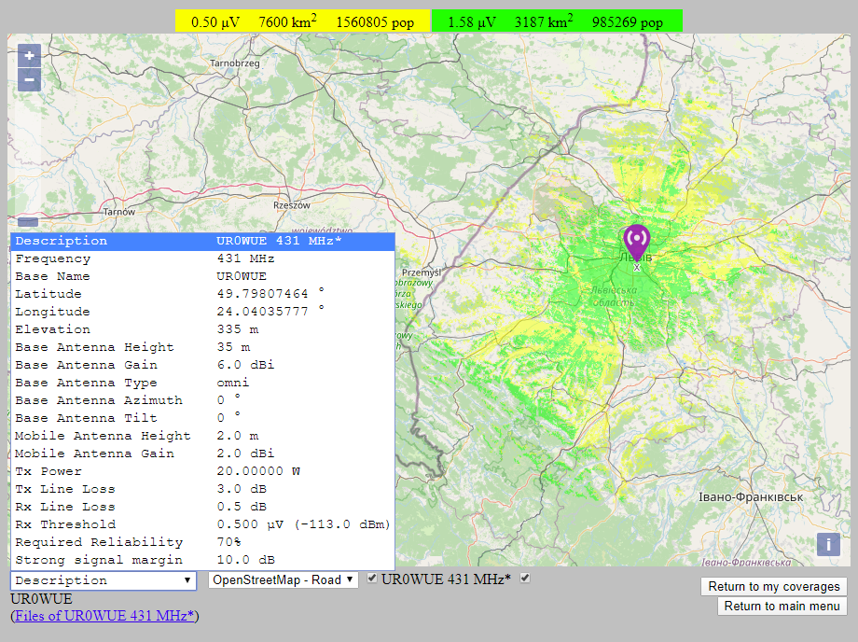This screenshot has width=858, height=642.
Task: Open the OpenStreetMap - Road map type dropdown
Action: (283, 579)
